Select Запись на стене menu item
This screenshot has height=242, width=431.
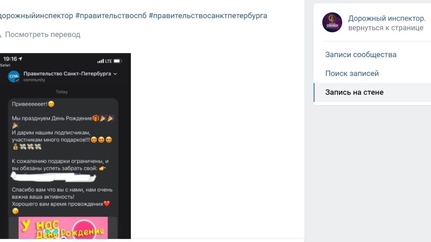[372, 92]
